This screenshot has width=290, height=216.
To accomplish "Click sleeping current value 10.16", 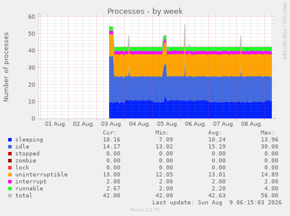I will [111, 140].
